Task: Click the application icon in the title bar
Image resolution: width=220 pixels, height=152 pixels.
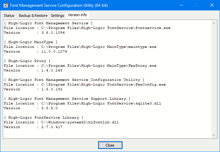Action: (5, 5)
